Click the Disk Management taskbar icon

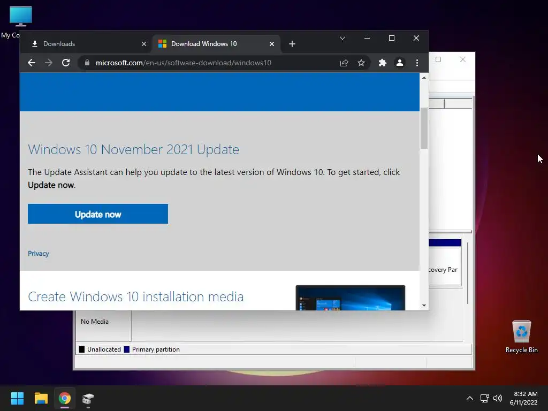point(88,398)
